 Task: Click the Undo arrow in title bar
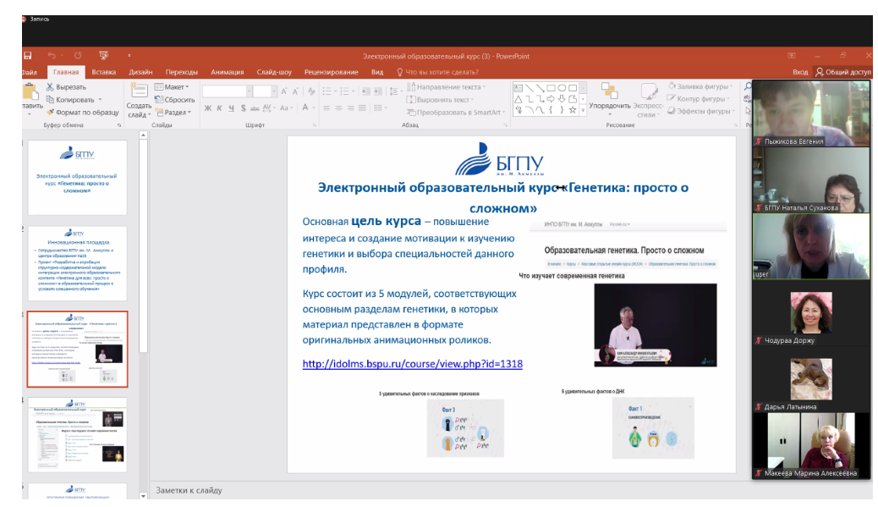(x=52, y=56)
